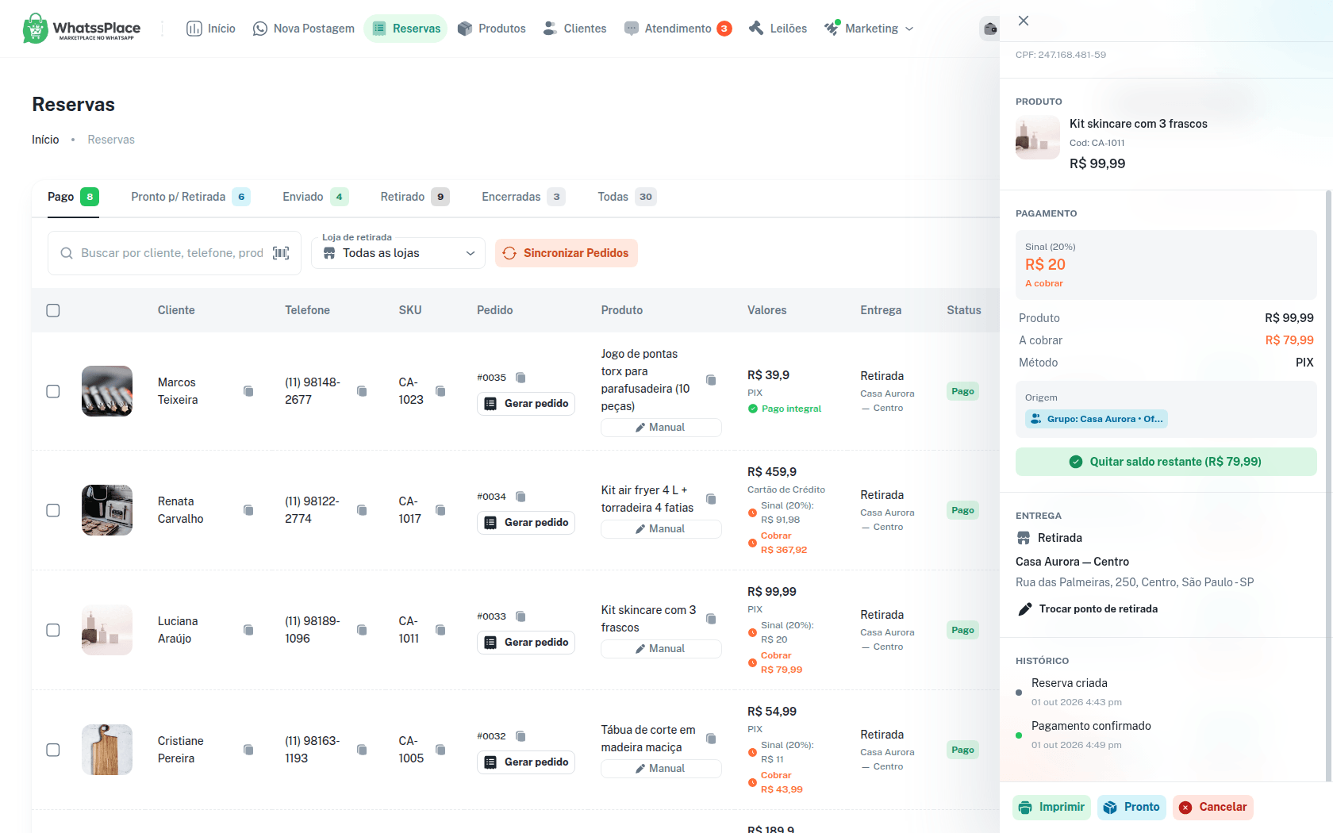The image size is (1333, 833).
Task: Copy Marcos Teixeira's name icon
Action: (x=248, y=391)
